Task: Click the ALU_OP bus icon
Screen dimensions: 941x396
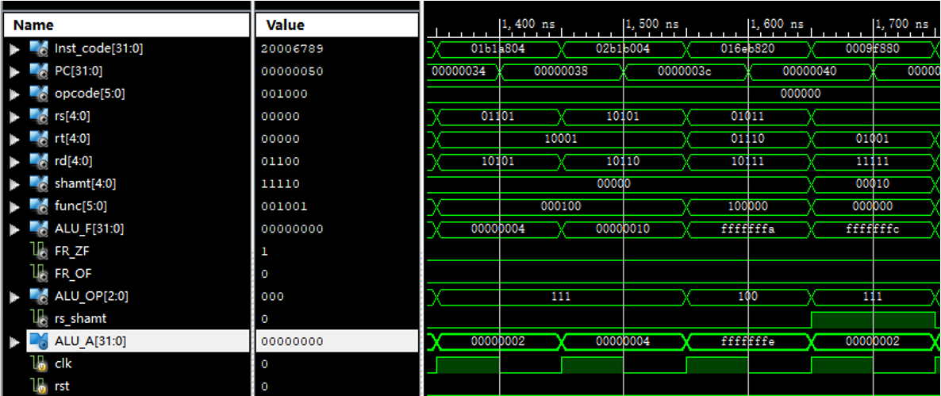Action: [x=38, y=296]
